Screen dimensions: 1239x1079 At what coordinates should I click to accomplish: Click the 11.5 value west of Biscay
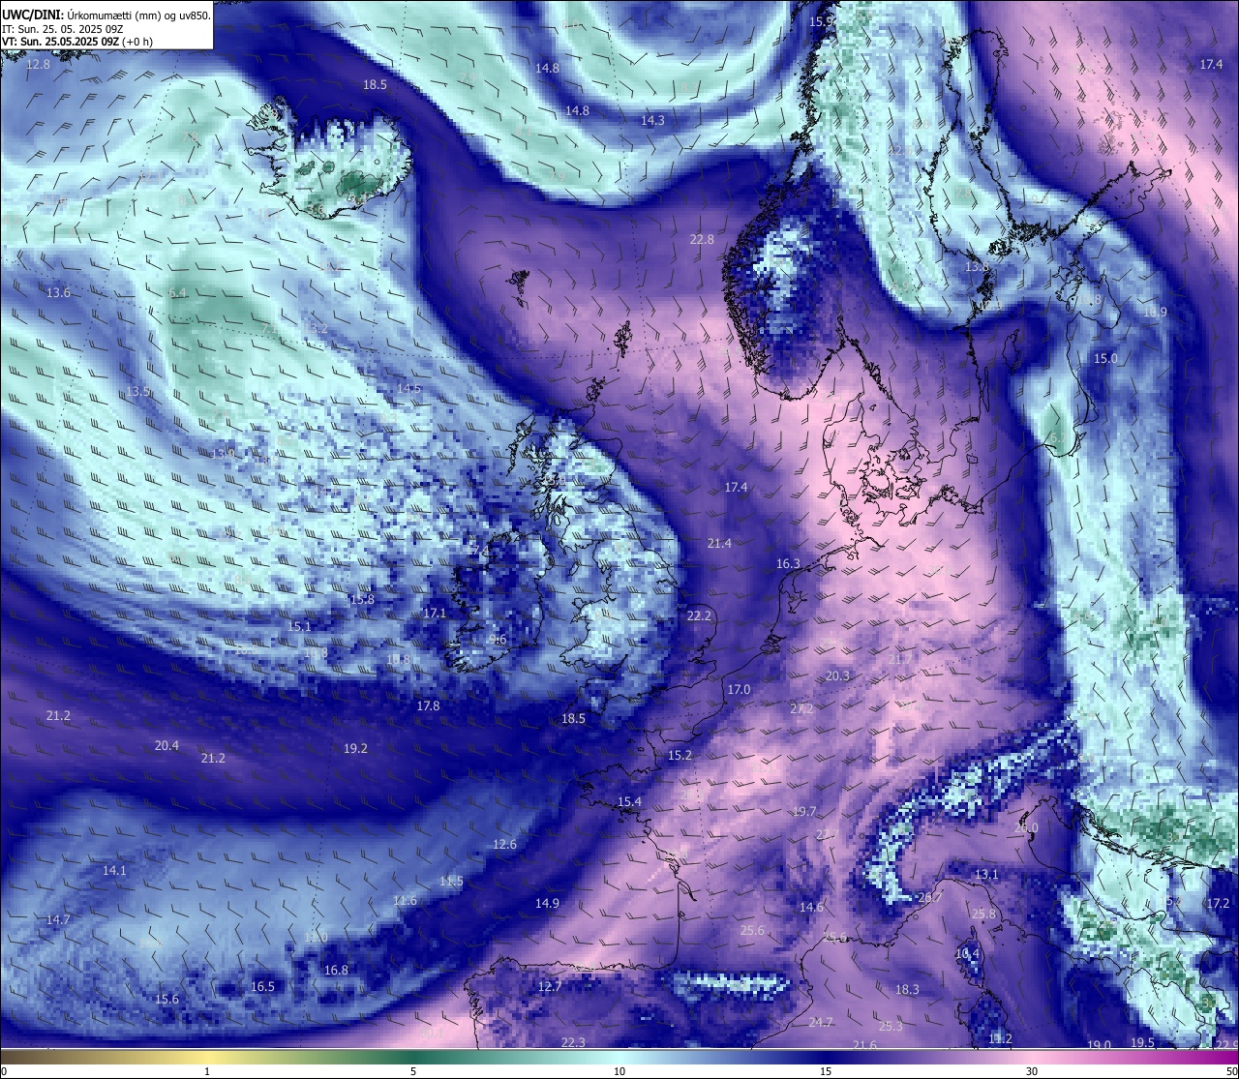click(x=451, y=883)
